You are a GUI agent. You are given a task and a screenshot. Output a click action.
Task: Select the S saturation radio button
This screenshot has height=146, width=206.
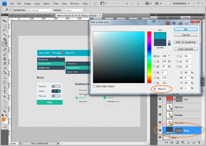click(x=155, y=61)
